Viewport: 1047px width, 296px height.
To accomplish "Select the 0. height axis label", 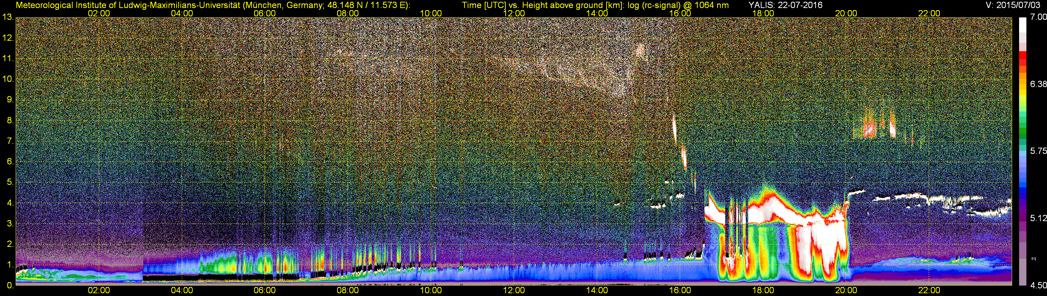I will coord(10,286).
